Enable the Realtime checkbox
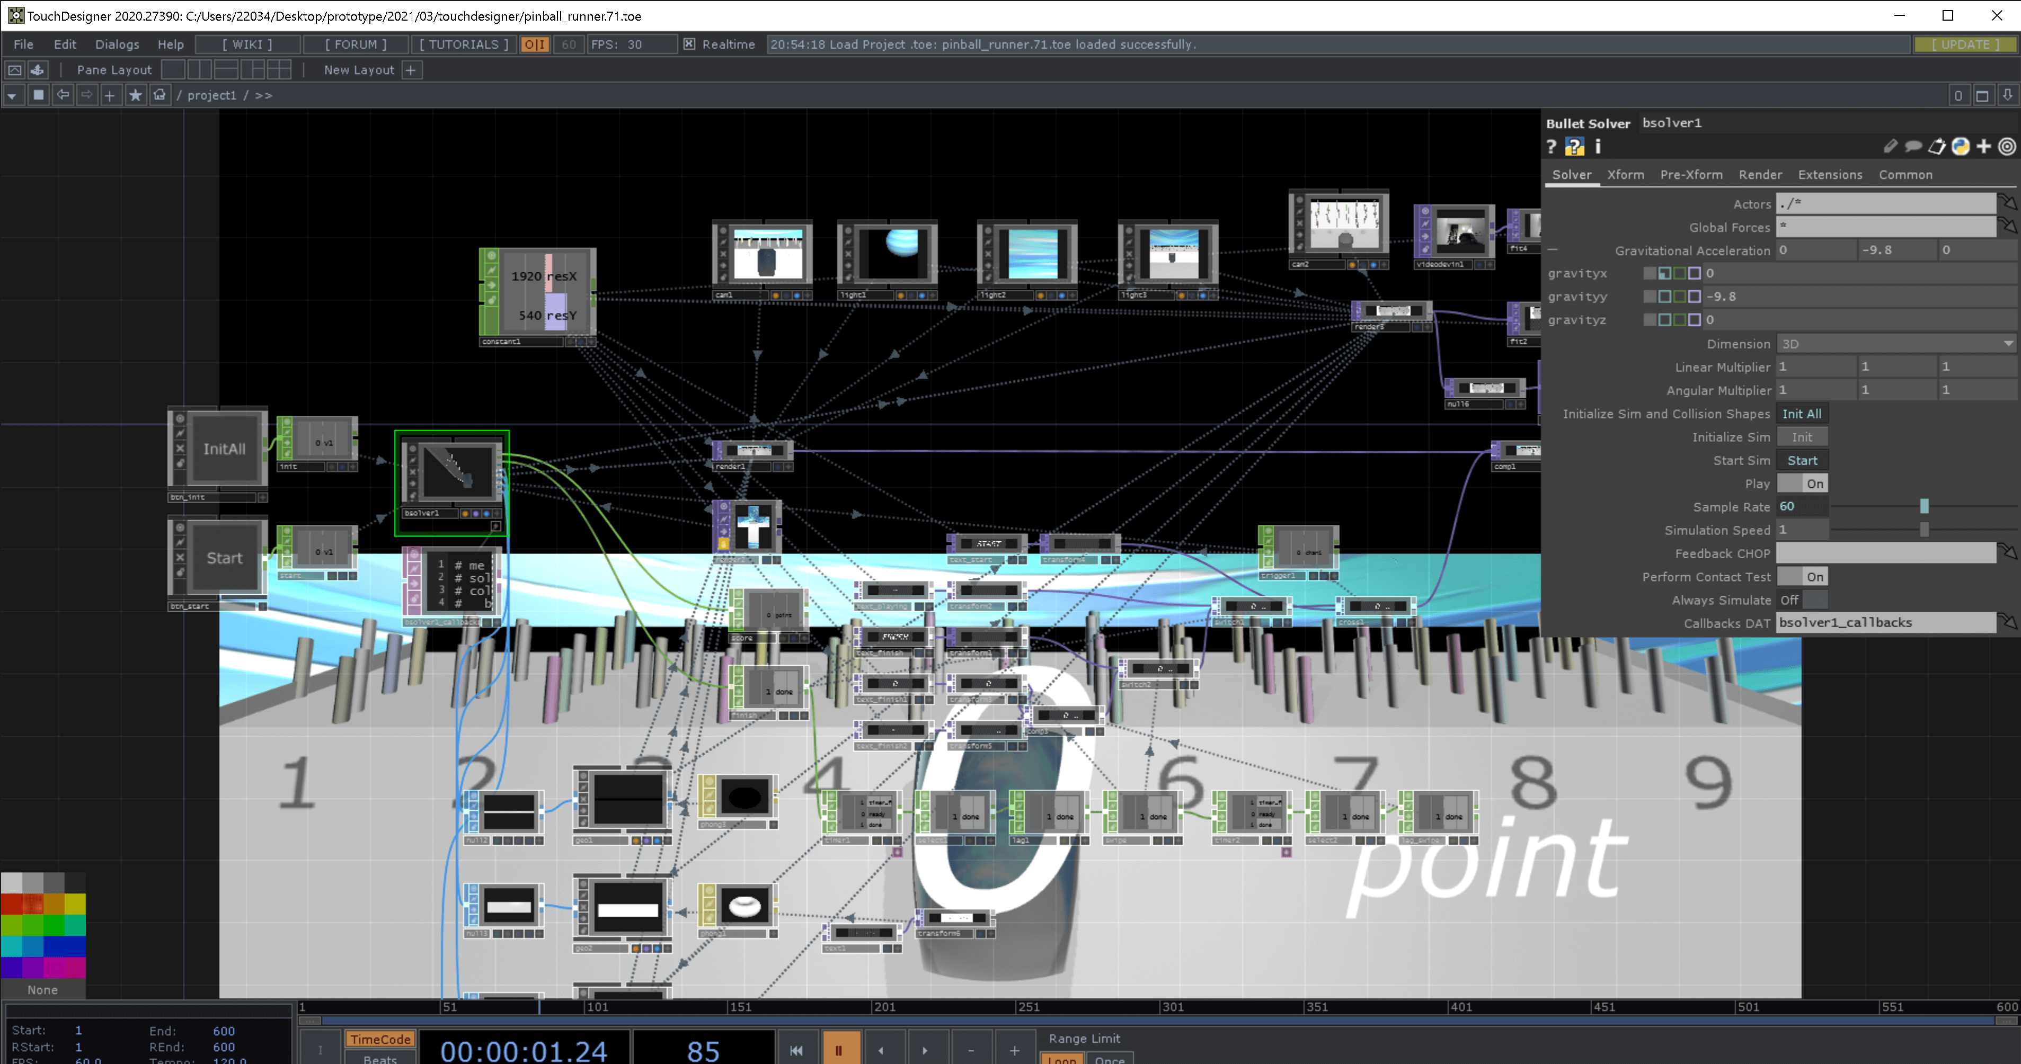 (x=689, y=44)
